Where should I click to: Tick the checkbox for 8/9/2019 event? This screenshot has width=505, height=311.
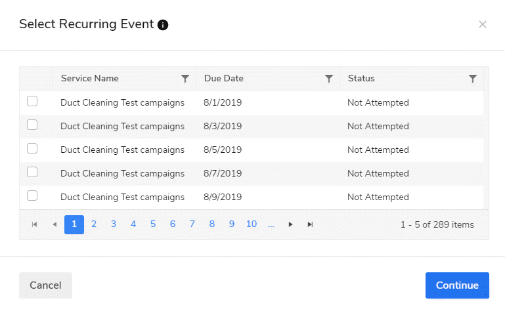[x=32, y=196]
